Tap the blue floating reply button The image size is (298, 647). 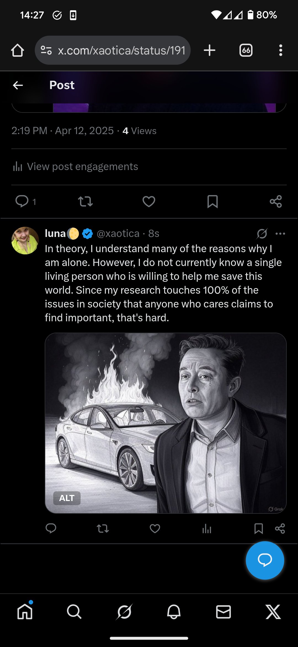(265, 560)
